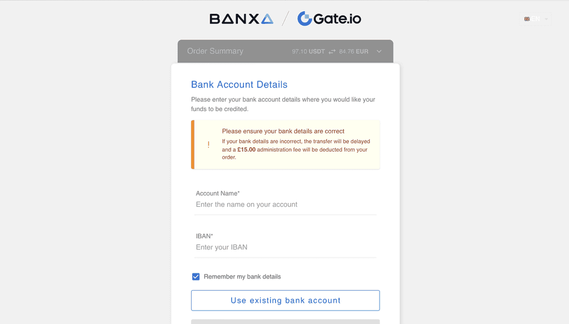The width and height of the screenshot is (569, 324).
Task: Click the Gate.io logo
Action: [x=329, y=19]
